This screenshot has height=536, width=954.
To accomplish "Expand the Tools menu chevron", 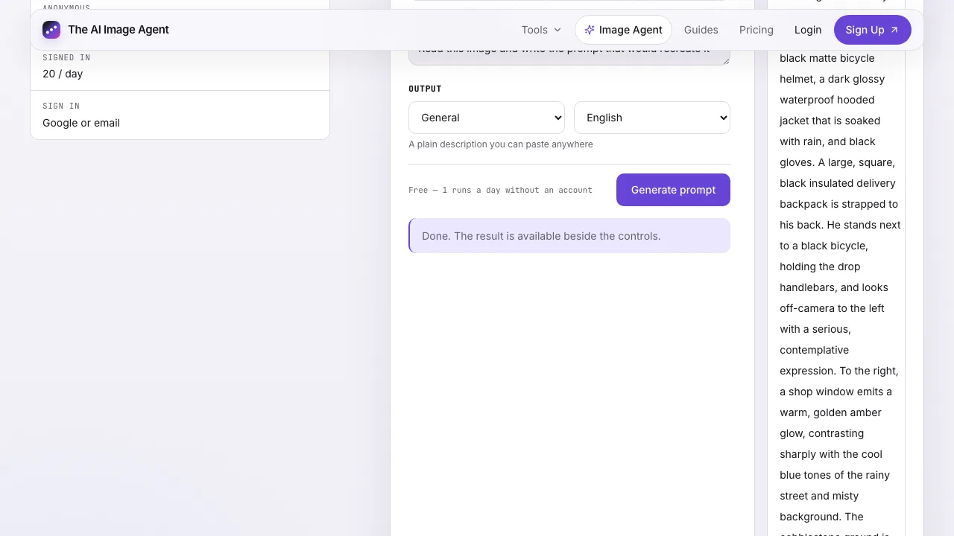I will [x=557, y=30].
